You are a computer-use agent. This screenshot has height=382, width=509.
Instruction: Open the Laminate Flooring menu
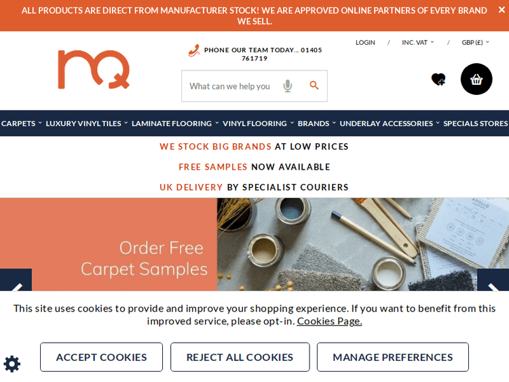(175, 123)
